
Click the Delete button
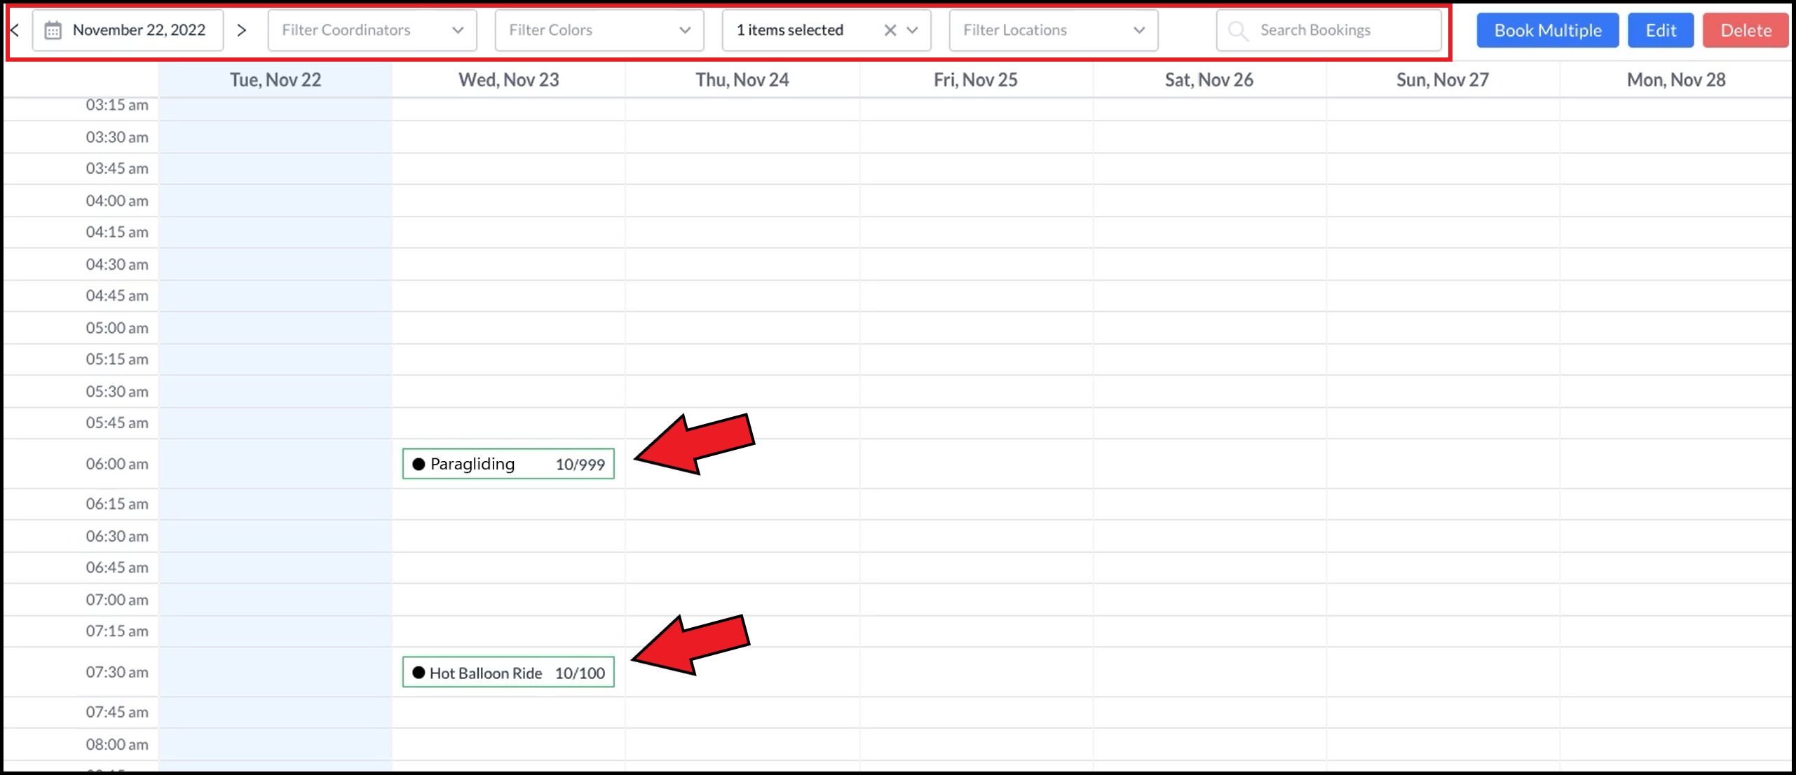point(1746,29)
